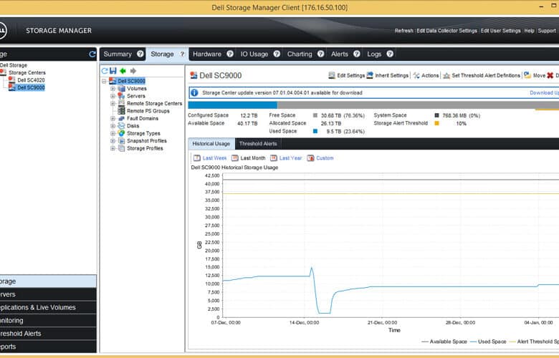The height and width of the screenshot is (358, 559).
Task: Click the blue used portion of capacity bar
Action: 232,105
